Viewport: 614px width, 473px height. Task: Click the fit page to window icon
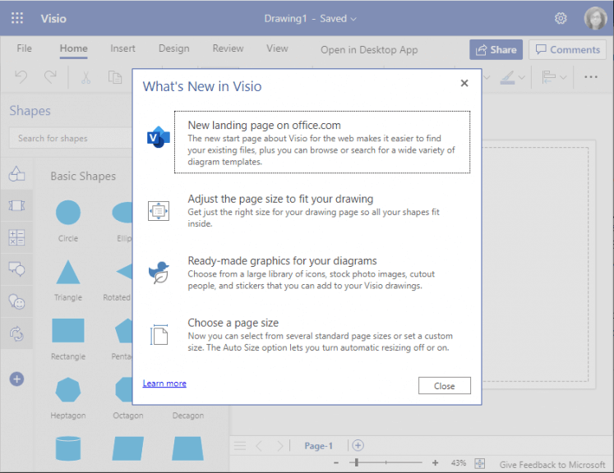[480, 464]
